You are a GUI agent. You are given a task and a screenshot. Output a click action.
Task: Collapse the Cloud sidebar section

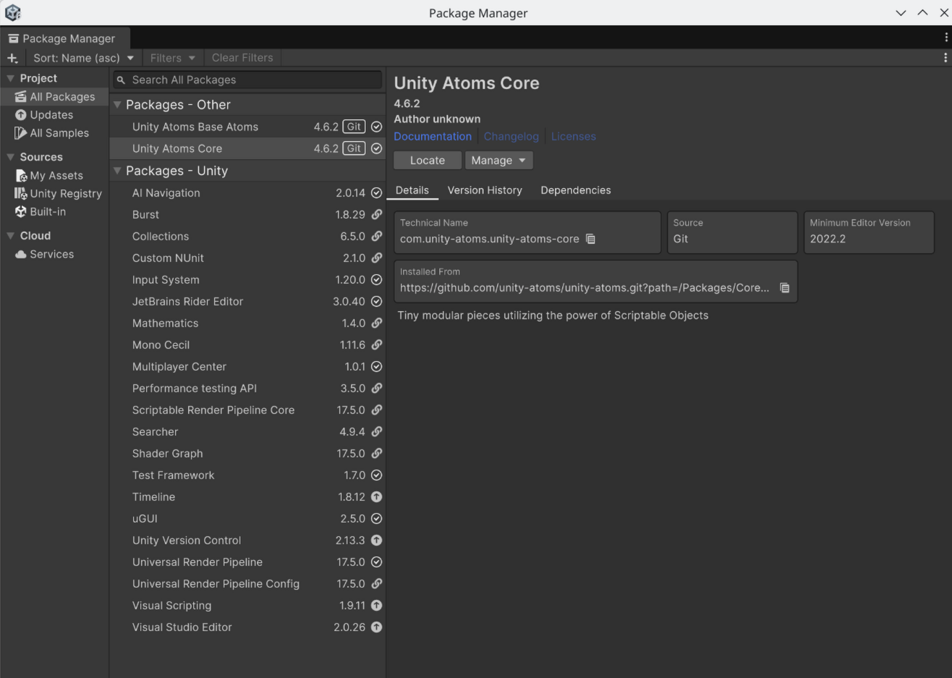coord(10,236)
